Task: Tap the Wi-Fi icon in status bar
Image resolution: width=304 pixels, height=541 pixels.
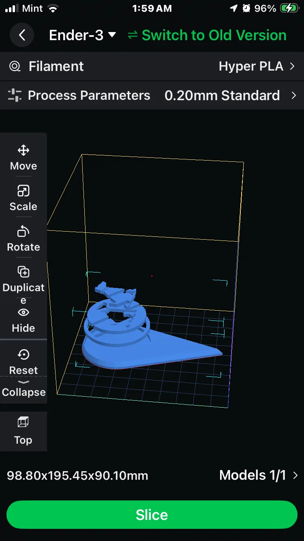Action: pos(53,8)
